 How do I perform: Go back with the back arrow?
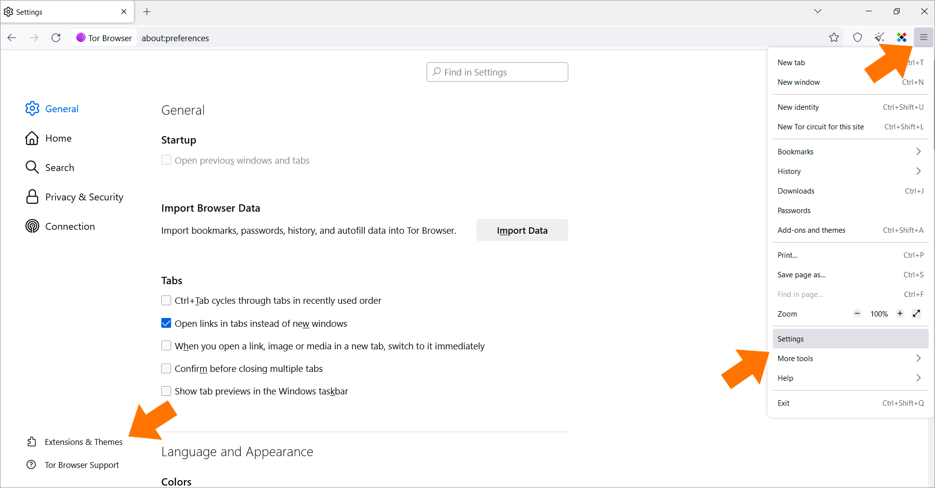click(x=12, y=38)
